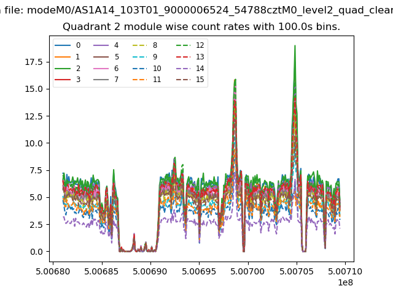This screenshot has width=393, height=294.
Task: Click the 17.5 y-axis tick label
Action: [x=33, y=61]
